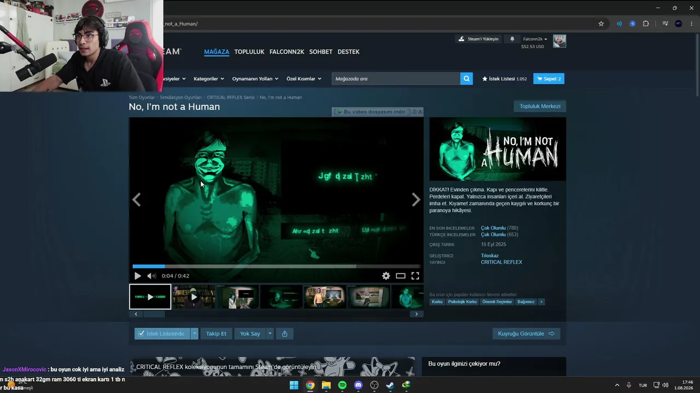Open the Psikolojik Korku tag
Image resolution: width=700 pixels, height=393 pixels.
[x=463, y=302]
